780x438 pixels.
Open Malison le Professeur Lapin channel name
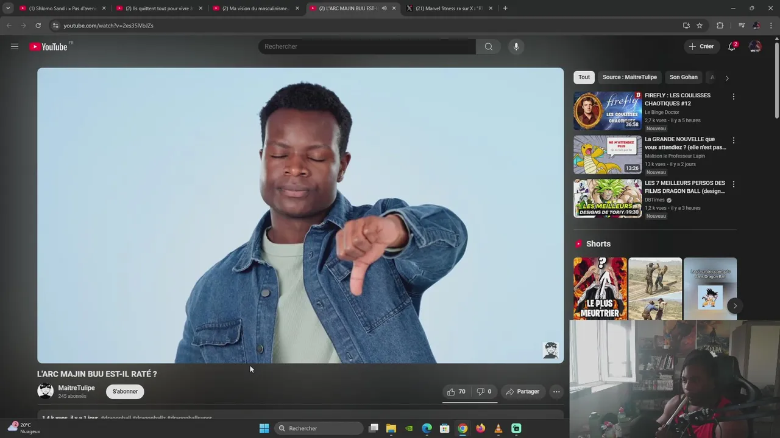(x=675, y=156)
